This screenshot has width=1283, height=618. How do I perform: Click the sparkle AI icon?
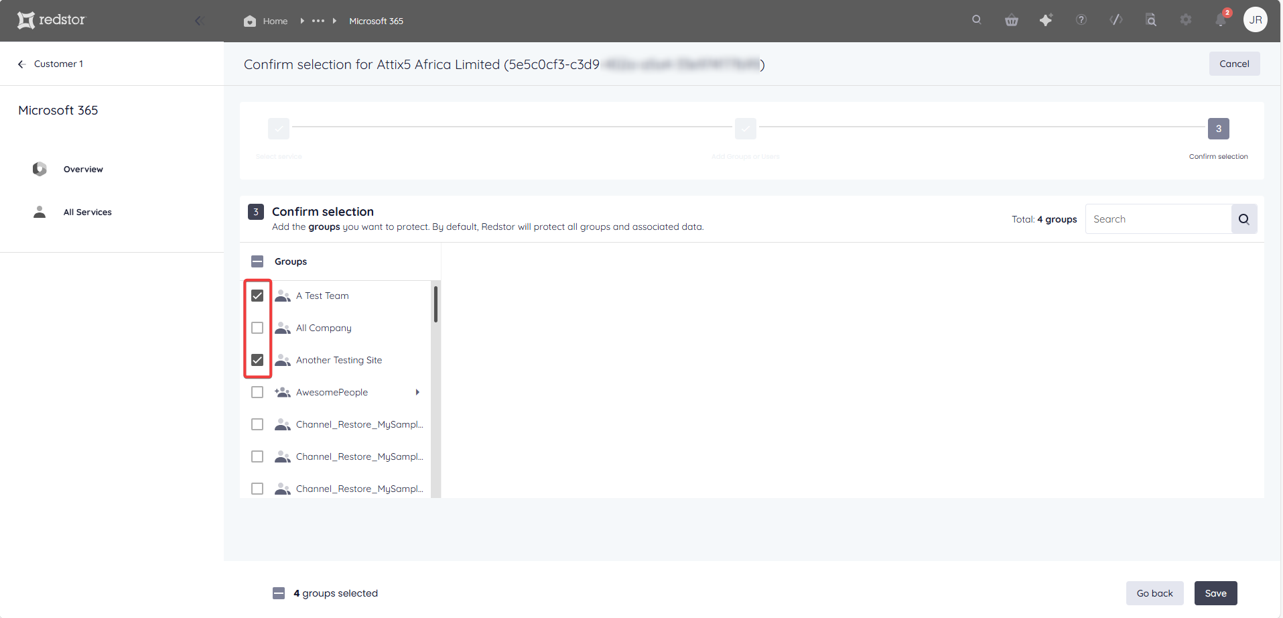click(x=1046, y=20)
